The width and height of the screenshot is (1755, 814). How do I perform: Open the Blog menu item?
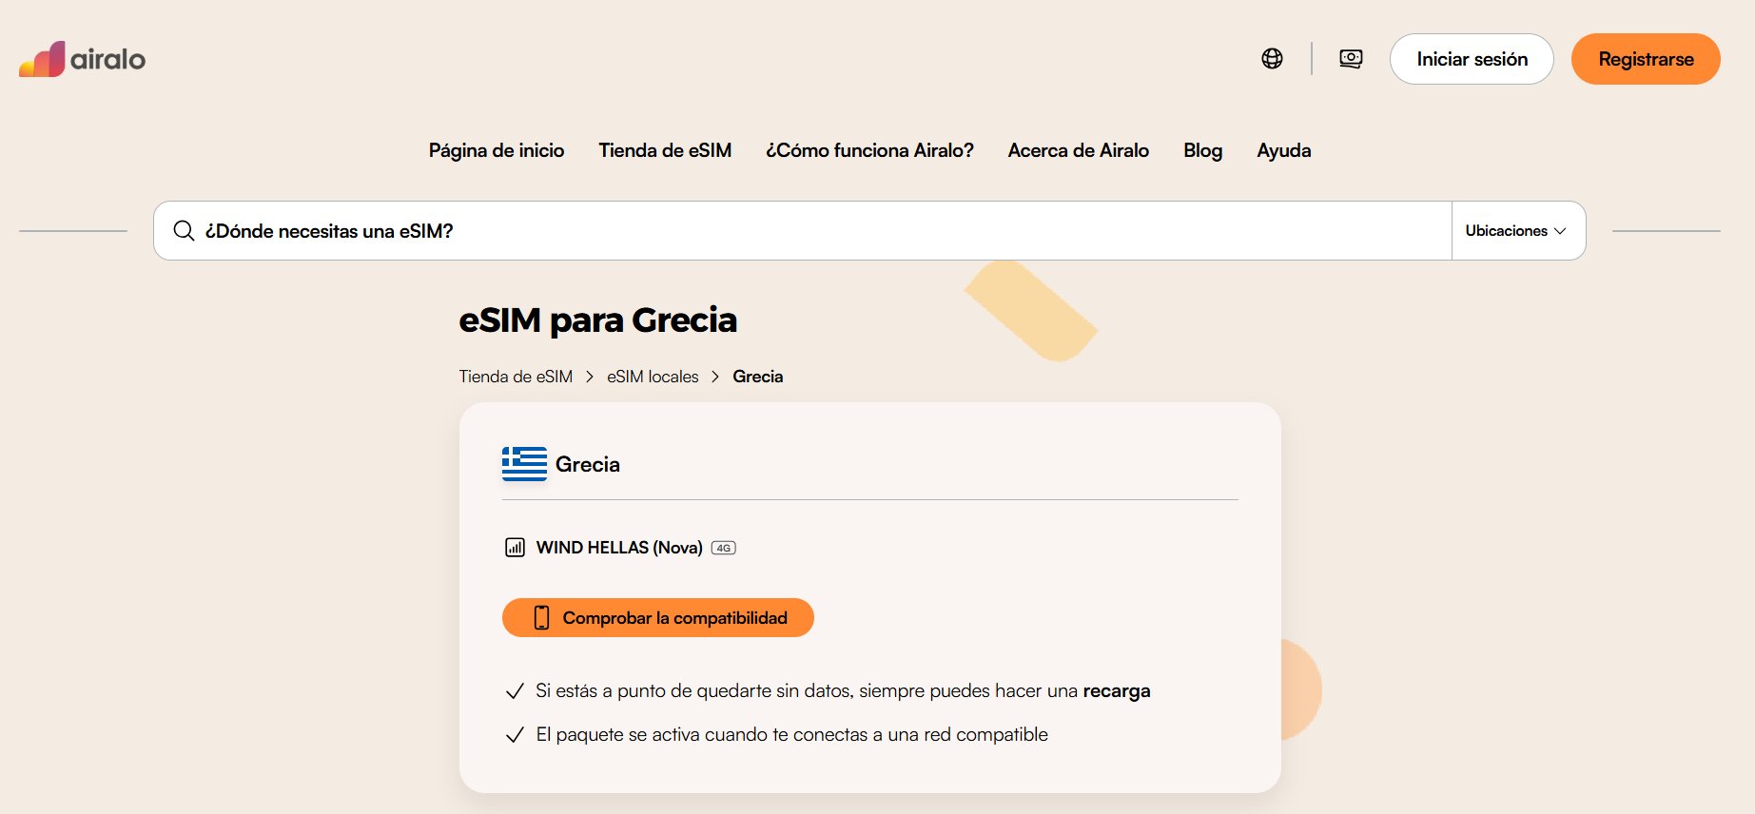[1203, 150]
